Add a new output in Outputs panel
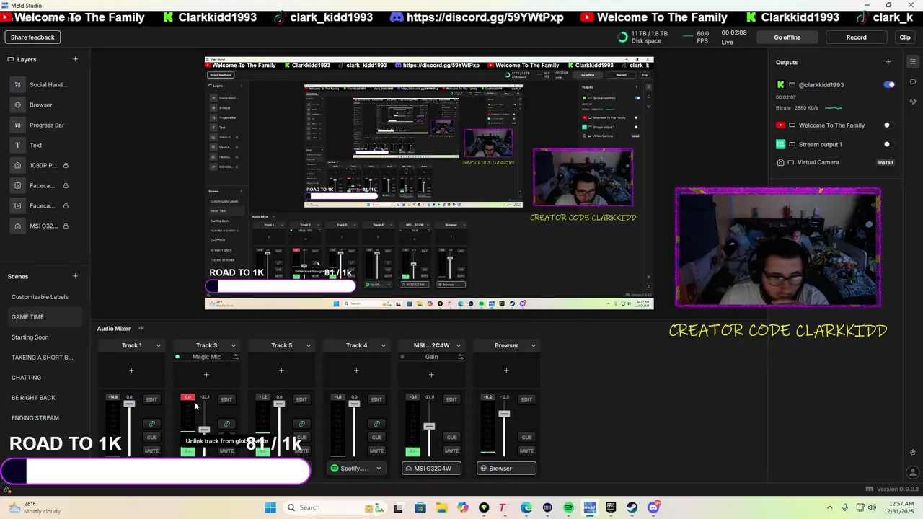Screen dimensions: 923x519 tap(888, 62)
